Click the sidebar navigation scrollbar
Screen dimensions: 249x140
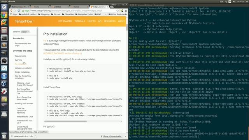click(x=37, y=59)
